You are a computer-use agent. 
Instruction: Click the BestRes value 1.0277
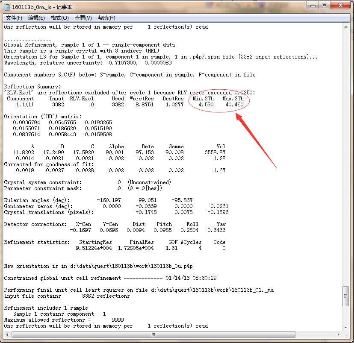click(x=174, y=105)
